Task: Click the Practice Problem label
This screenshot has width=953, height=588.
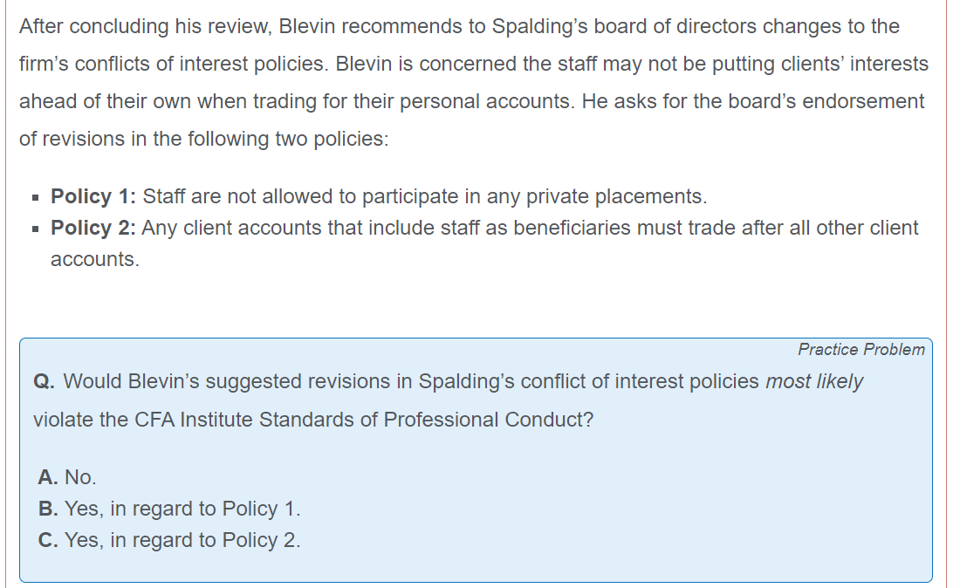Action: point(861,349)
